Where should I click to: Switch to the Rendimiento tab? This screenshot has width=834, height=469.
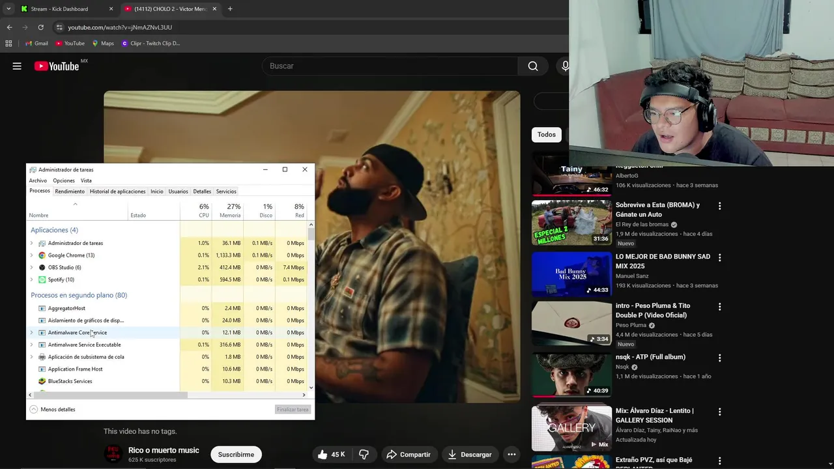pos(70,192)
